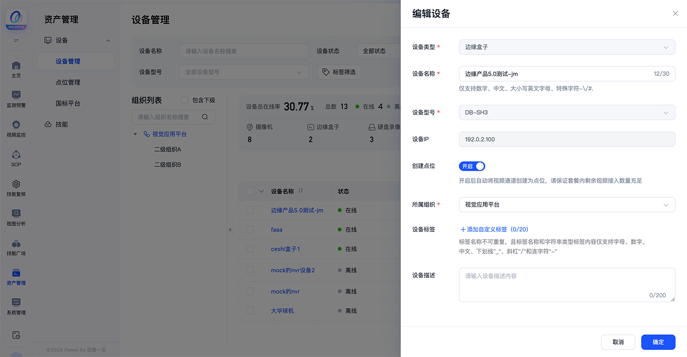Open the 全部设备型号 filter dropdown
This screenshot has height=357, width=687.
click(x=244, y=72)
